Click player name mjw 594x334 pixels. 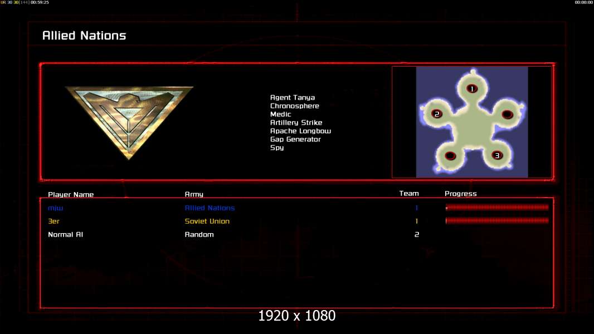coord(56,208)
